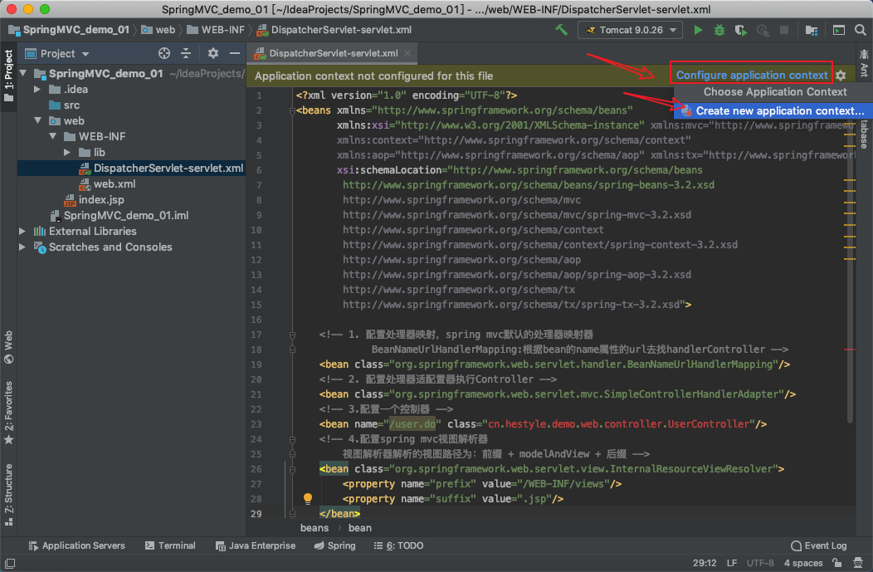Expand the lib folder
873x572 pixels.
click(x=67, y=152)
